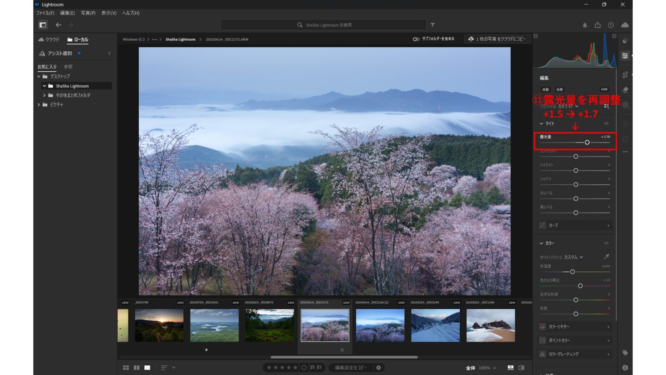The height and width of the screenshot is (375, 666).
Task: Expand the ピクチャ folder in tree
Action: point(39,105)
